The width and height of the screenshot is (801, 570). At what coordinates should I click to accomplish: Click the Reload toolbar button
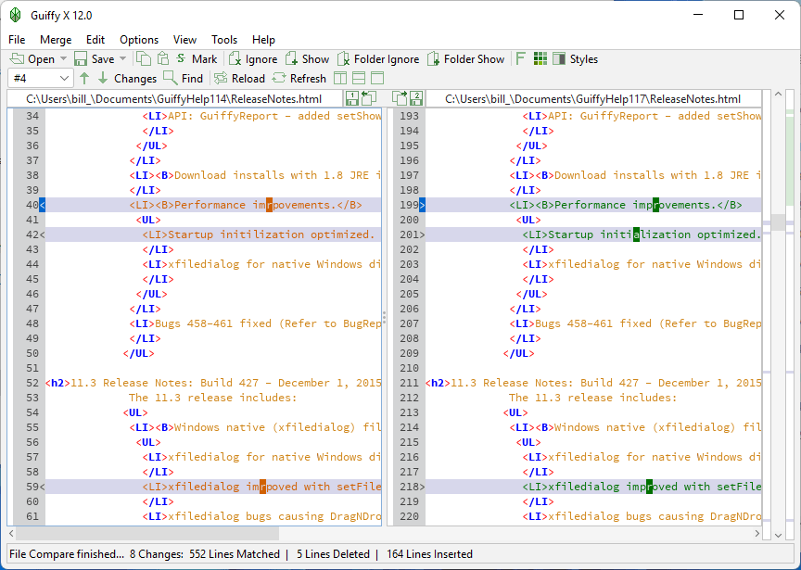239,78
